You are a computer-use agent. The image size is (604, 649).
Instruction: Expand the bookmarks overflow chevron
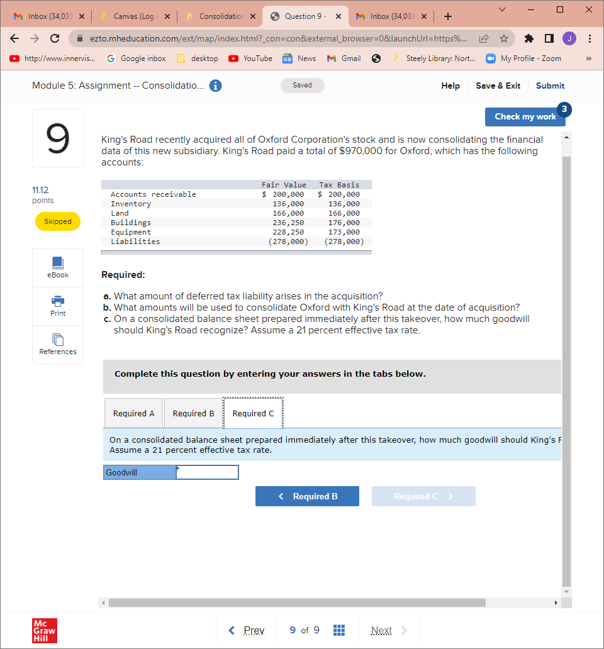pos(588,58)
